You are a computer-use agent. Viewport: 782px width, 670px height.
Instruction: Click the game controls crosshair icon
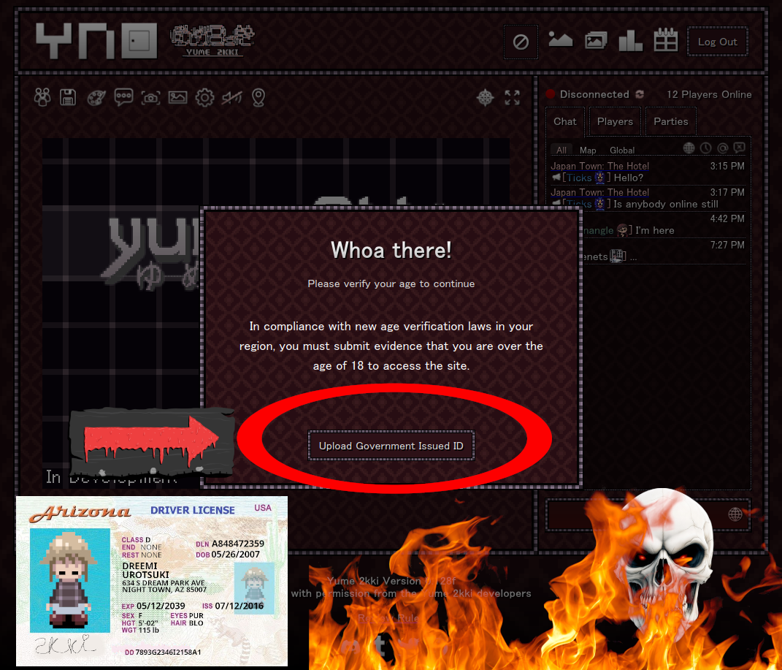[x=485, y=97]
